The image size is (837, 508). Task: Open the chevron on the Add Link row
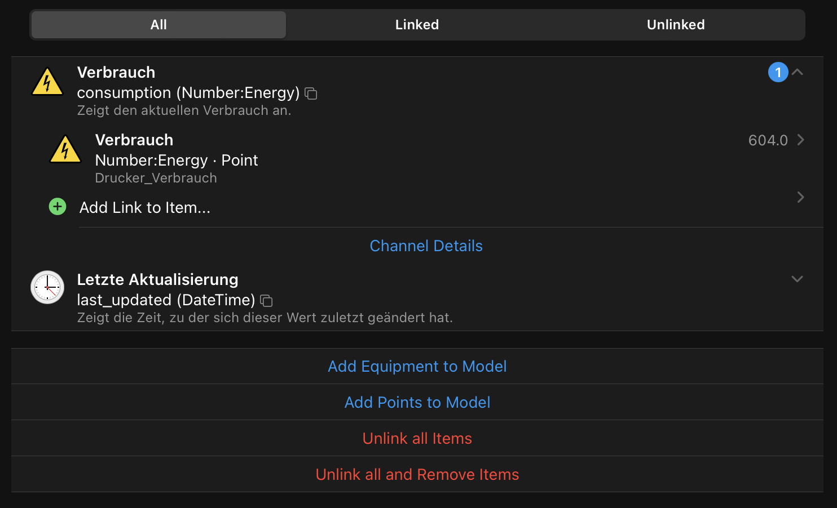[800, 197]
